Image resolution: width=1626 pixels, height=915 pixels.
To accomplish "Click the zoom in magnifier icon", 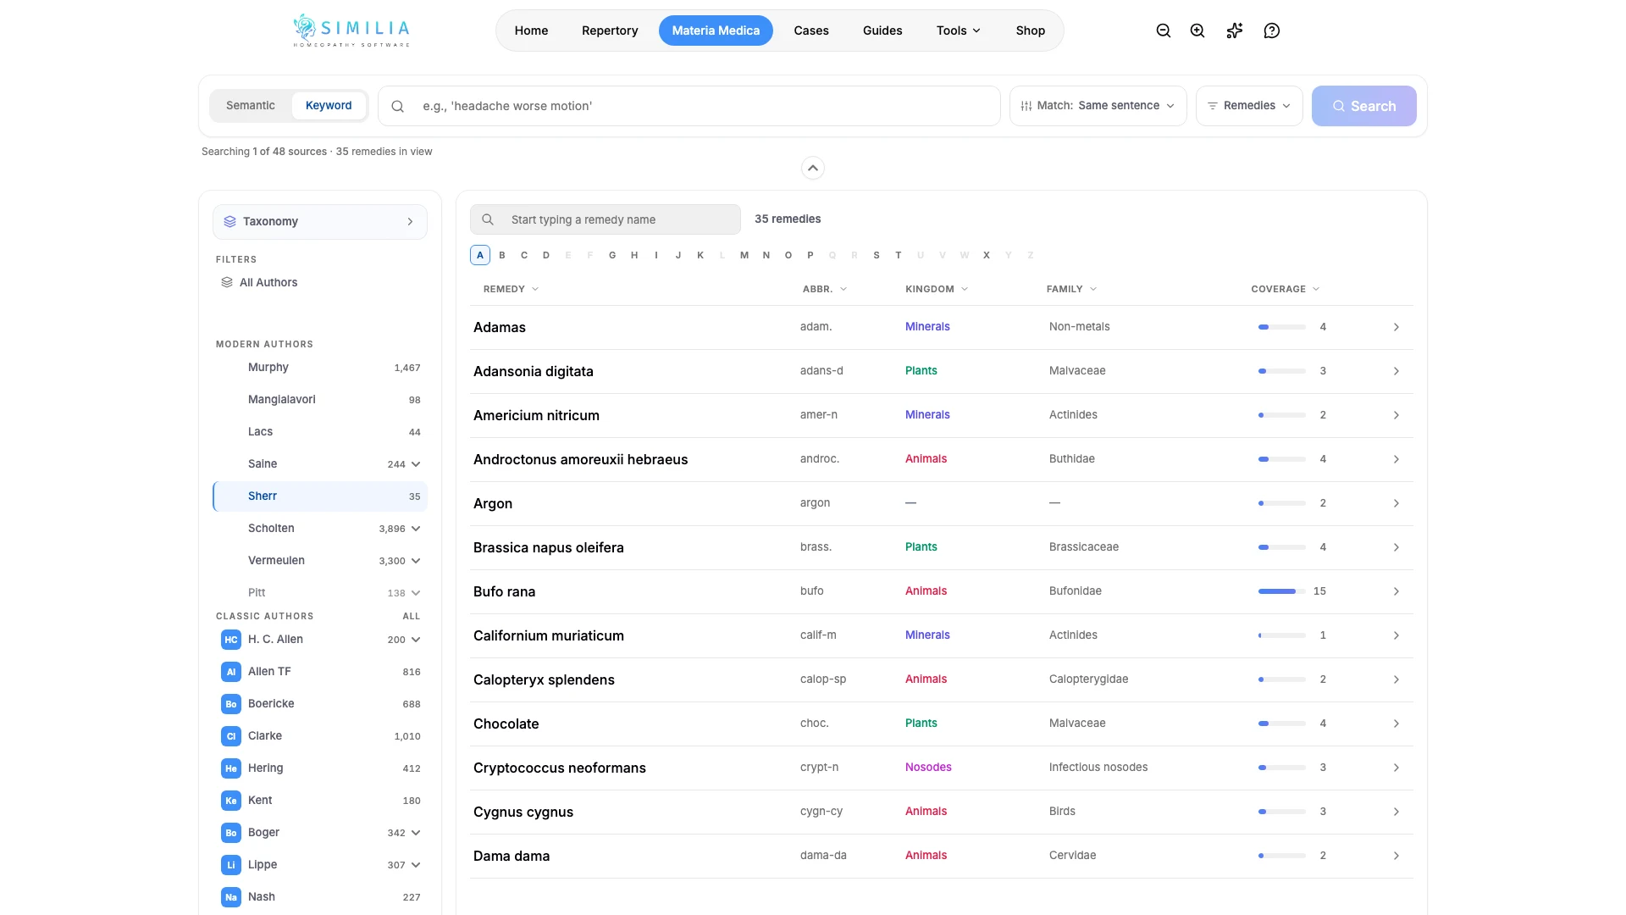I will tap(1197, 30).
